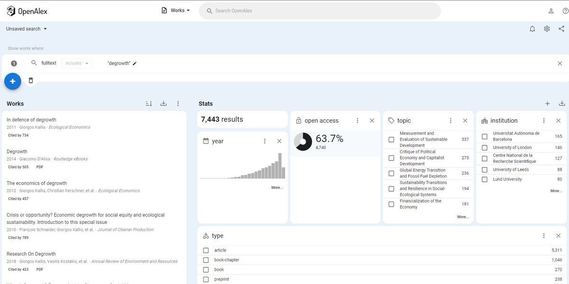This screenshot has height=284, width=569.
Task: Open the "Degrowth" 2014 work
Action: pos(17,151)
